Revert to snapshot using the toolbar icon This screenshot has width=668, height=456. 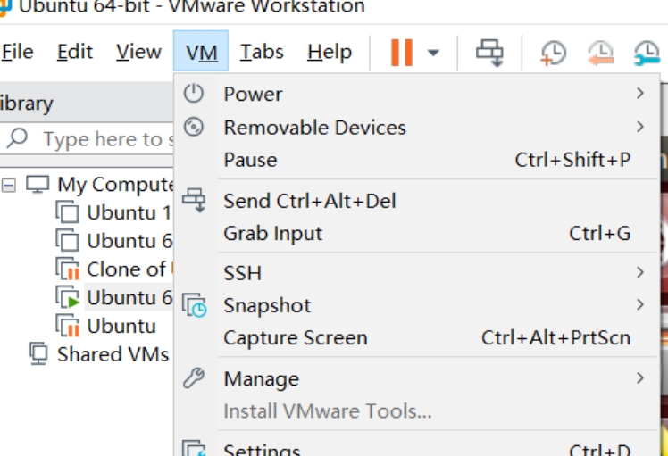pos(601,53)
